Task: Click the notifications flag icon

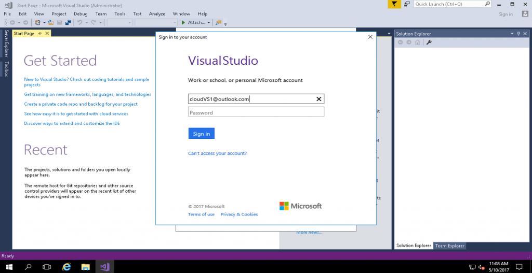Action: click(x=394, y=4)
